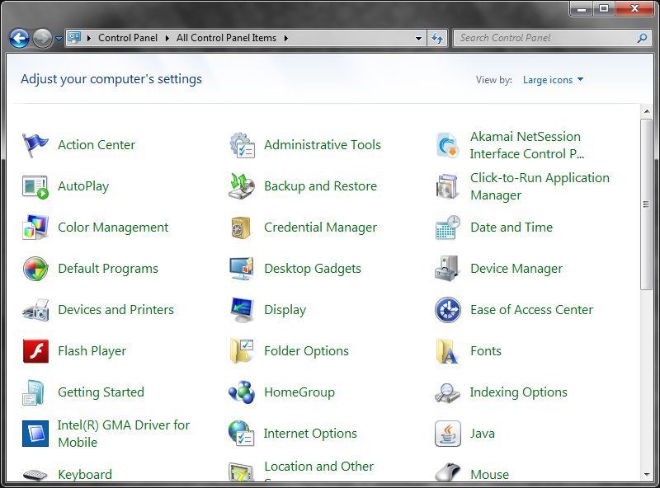Image resolution: width=660 pixels, height=488 pixels.
Task: Open Color Management using its icon
Action: (34, 227)
